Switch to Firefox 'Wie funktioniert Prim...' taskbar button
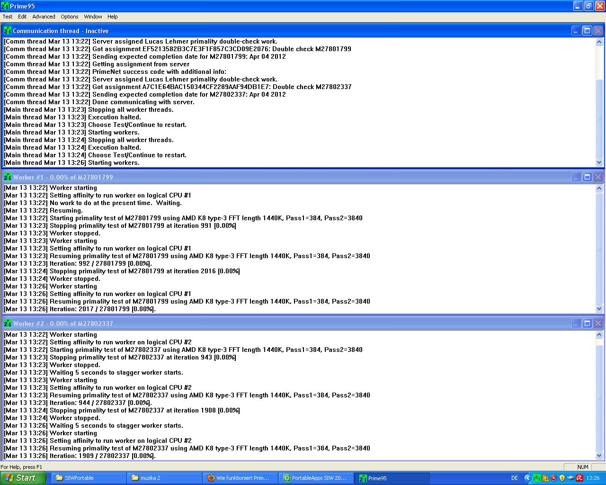This screenshot has width=606, height=485. [240, 478]
